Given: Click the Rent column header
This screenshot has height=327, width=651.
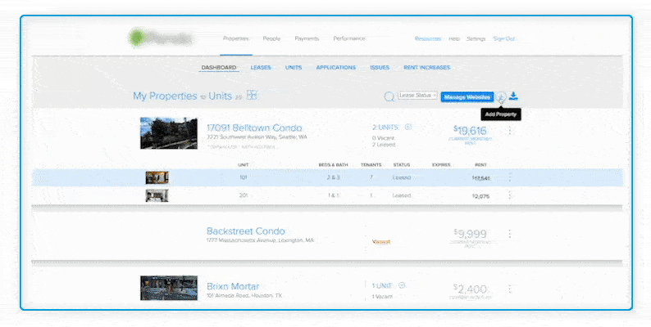Looking at the screenshot, I should [x=480, y=165].
